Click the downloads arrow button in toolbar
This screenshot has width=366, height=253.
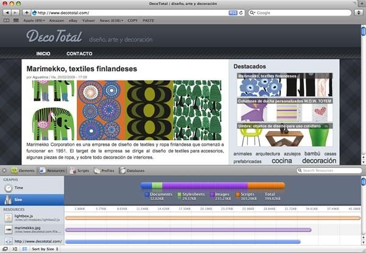tap(359, 13)
